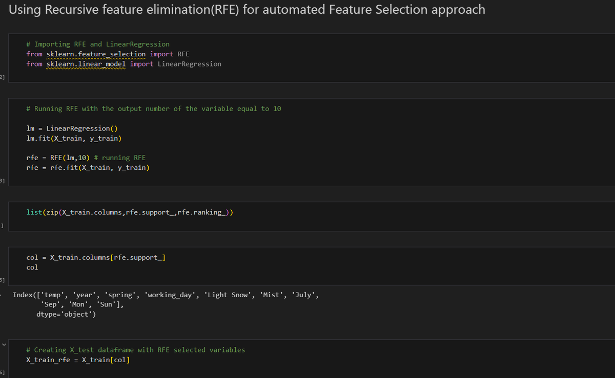This screenshot has width=615, height=378.
Task: Click the X_train_rfe = X_train[col] line
Action: [x=78, y=360]
